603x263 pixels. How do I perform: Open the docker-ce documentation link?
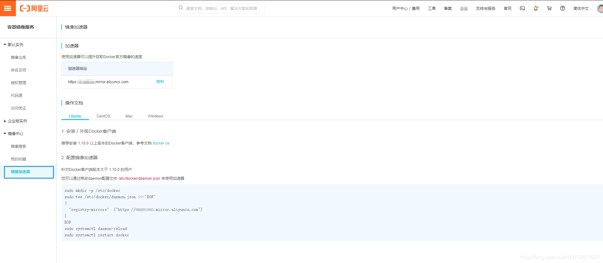point(161,143)
